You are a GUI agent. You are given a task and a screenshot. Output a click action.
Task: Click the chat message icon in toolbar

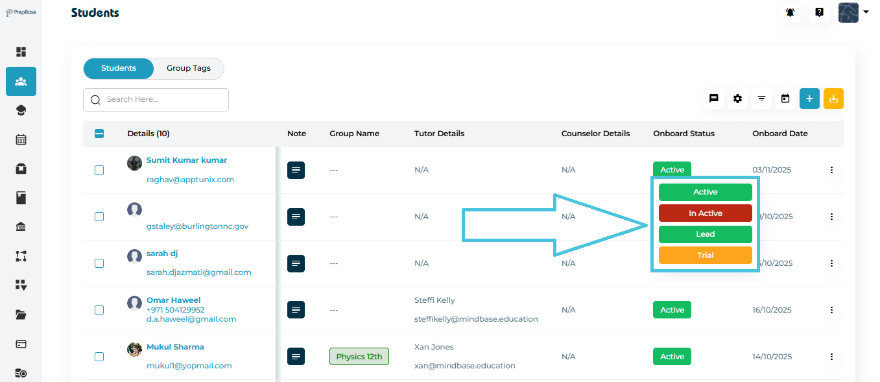point(713,99)
